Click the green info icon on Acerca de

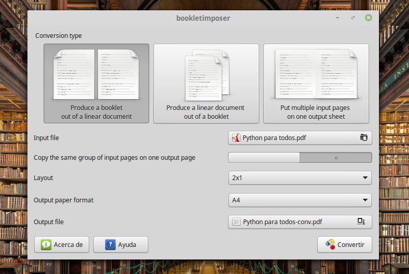coord(46,244)
